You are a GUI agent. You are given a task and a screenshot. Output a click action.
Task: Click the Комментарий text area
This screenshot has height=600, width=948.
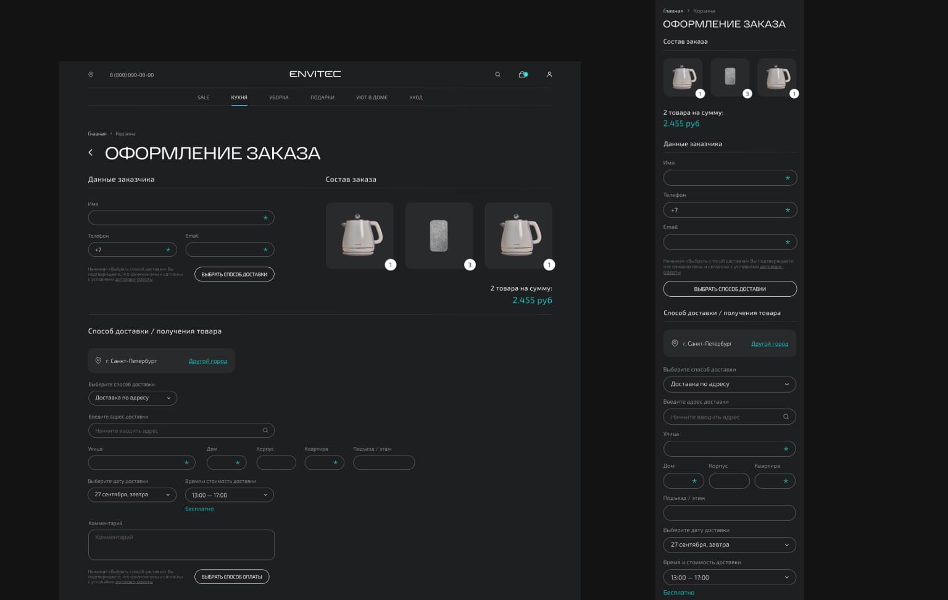coord(181,544)
